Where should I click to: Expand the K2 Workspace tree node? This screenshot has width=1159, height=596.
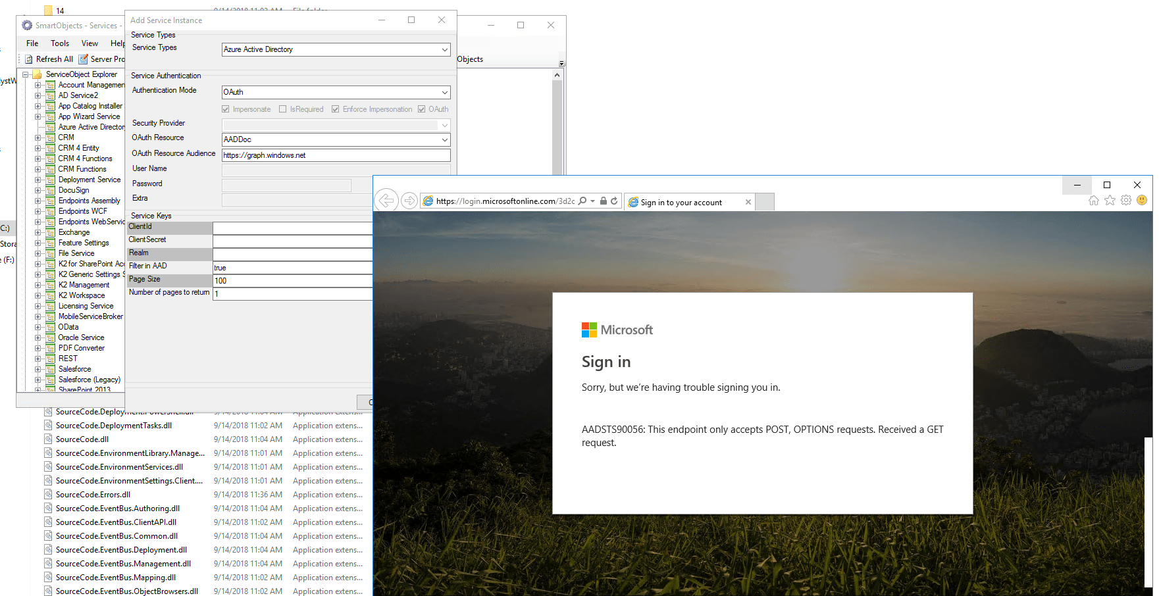[x=38, y=295]
